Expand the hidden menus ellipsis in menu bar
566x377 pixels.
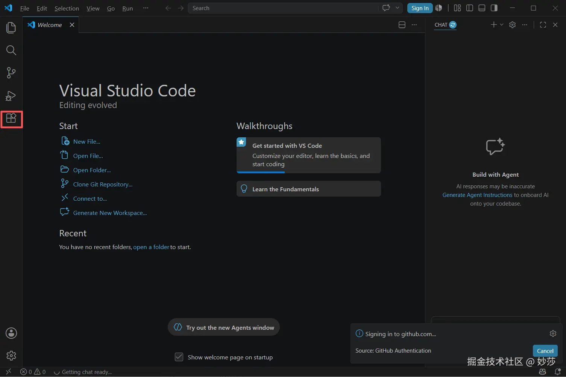pos(146,8)
